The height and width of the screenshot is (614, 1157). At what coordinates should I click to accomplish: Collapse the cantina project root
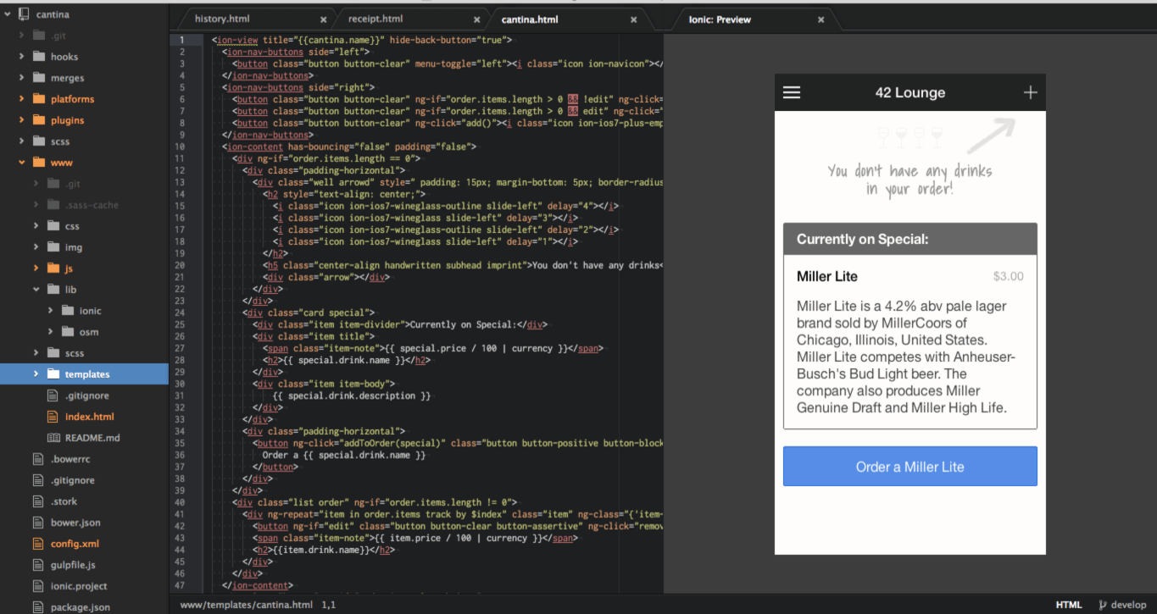point(7,14)
